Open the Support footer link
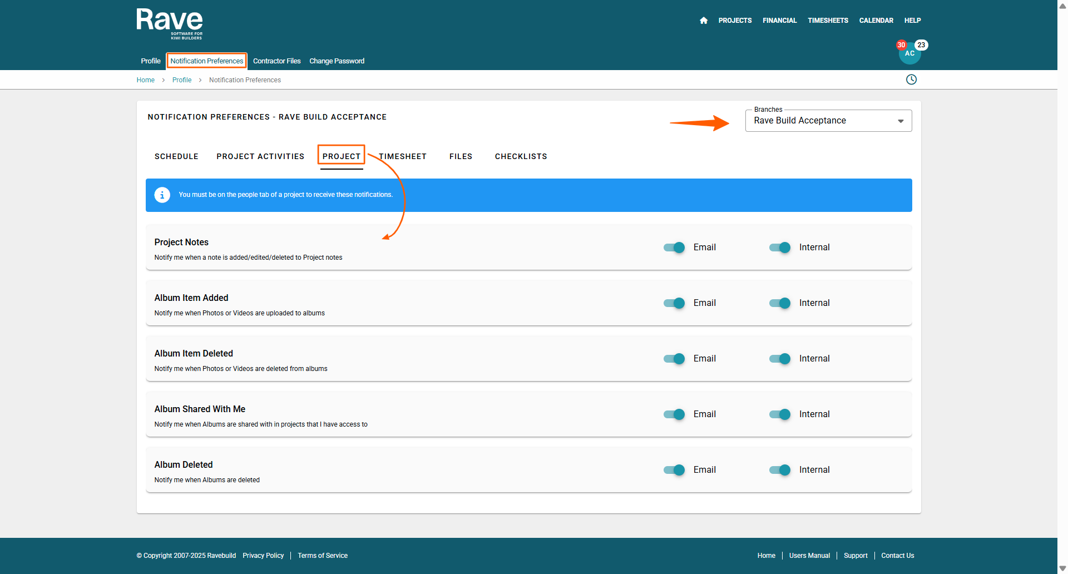The height and width of the screenshot is (574, 1068). tap(856, 556)
